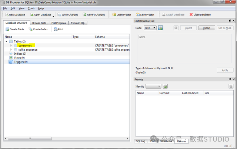Viewport: 237px width, 149px height.
Task: Click Create Index icon
Action: tap(30, 29)
